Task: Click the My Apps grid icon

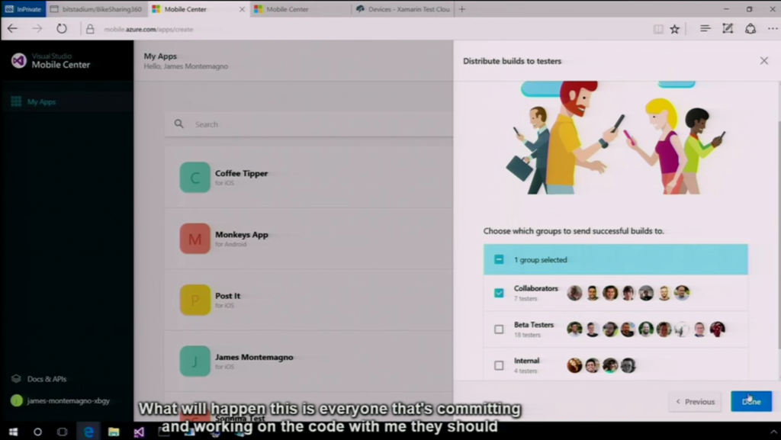Action: pyautogui.click(x=16, y=101)
